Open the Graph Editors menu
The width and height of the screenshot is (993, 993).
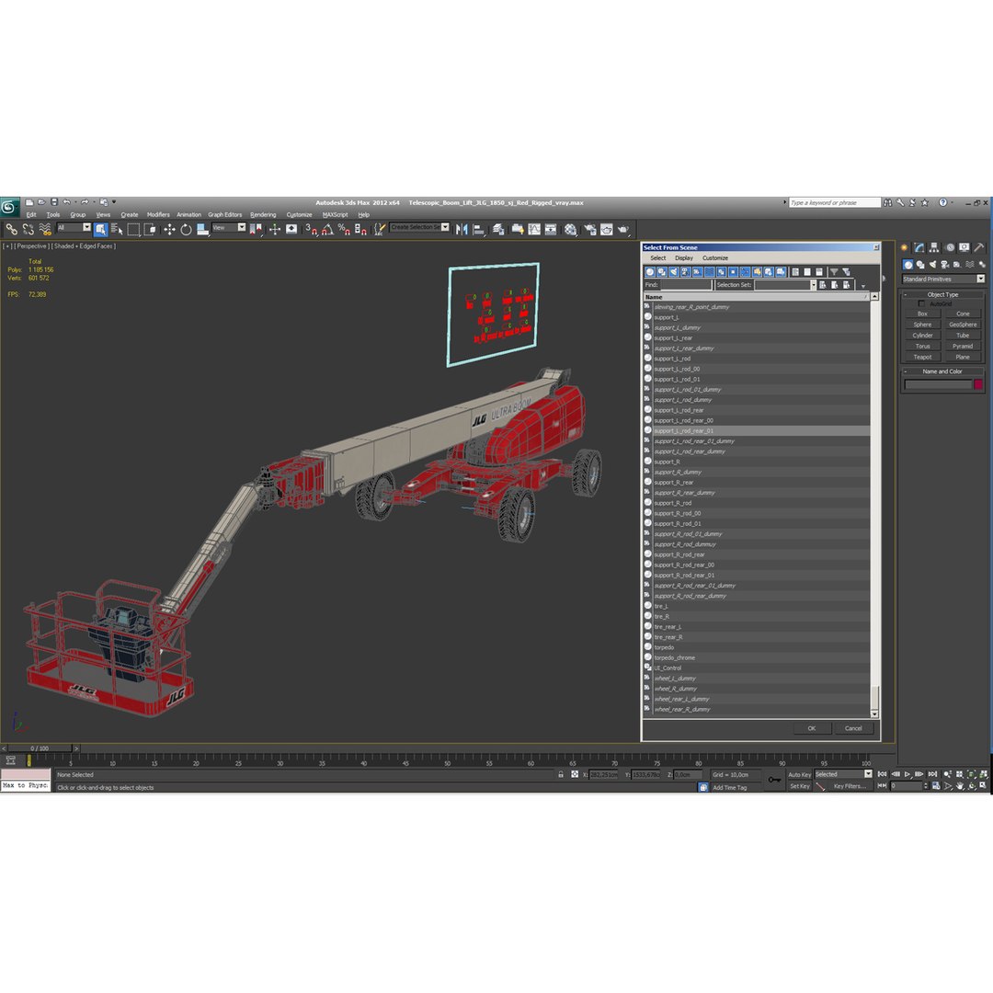click(225, 214)
